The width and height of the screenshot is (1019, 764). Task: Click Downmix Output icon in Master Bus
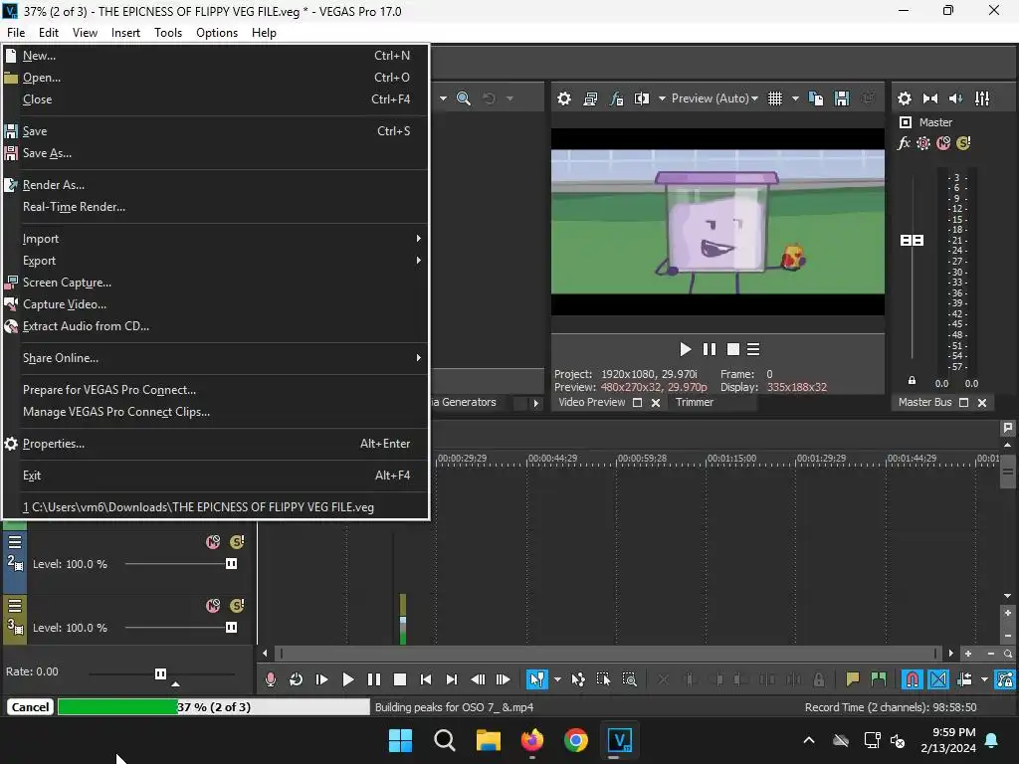[930, 98]
